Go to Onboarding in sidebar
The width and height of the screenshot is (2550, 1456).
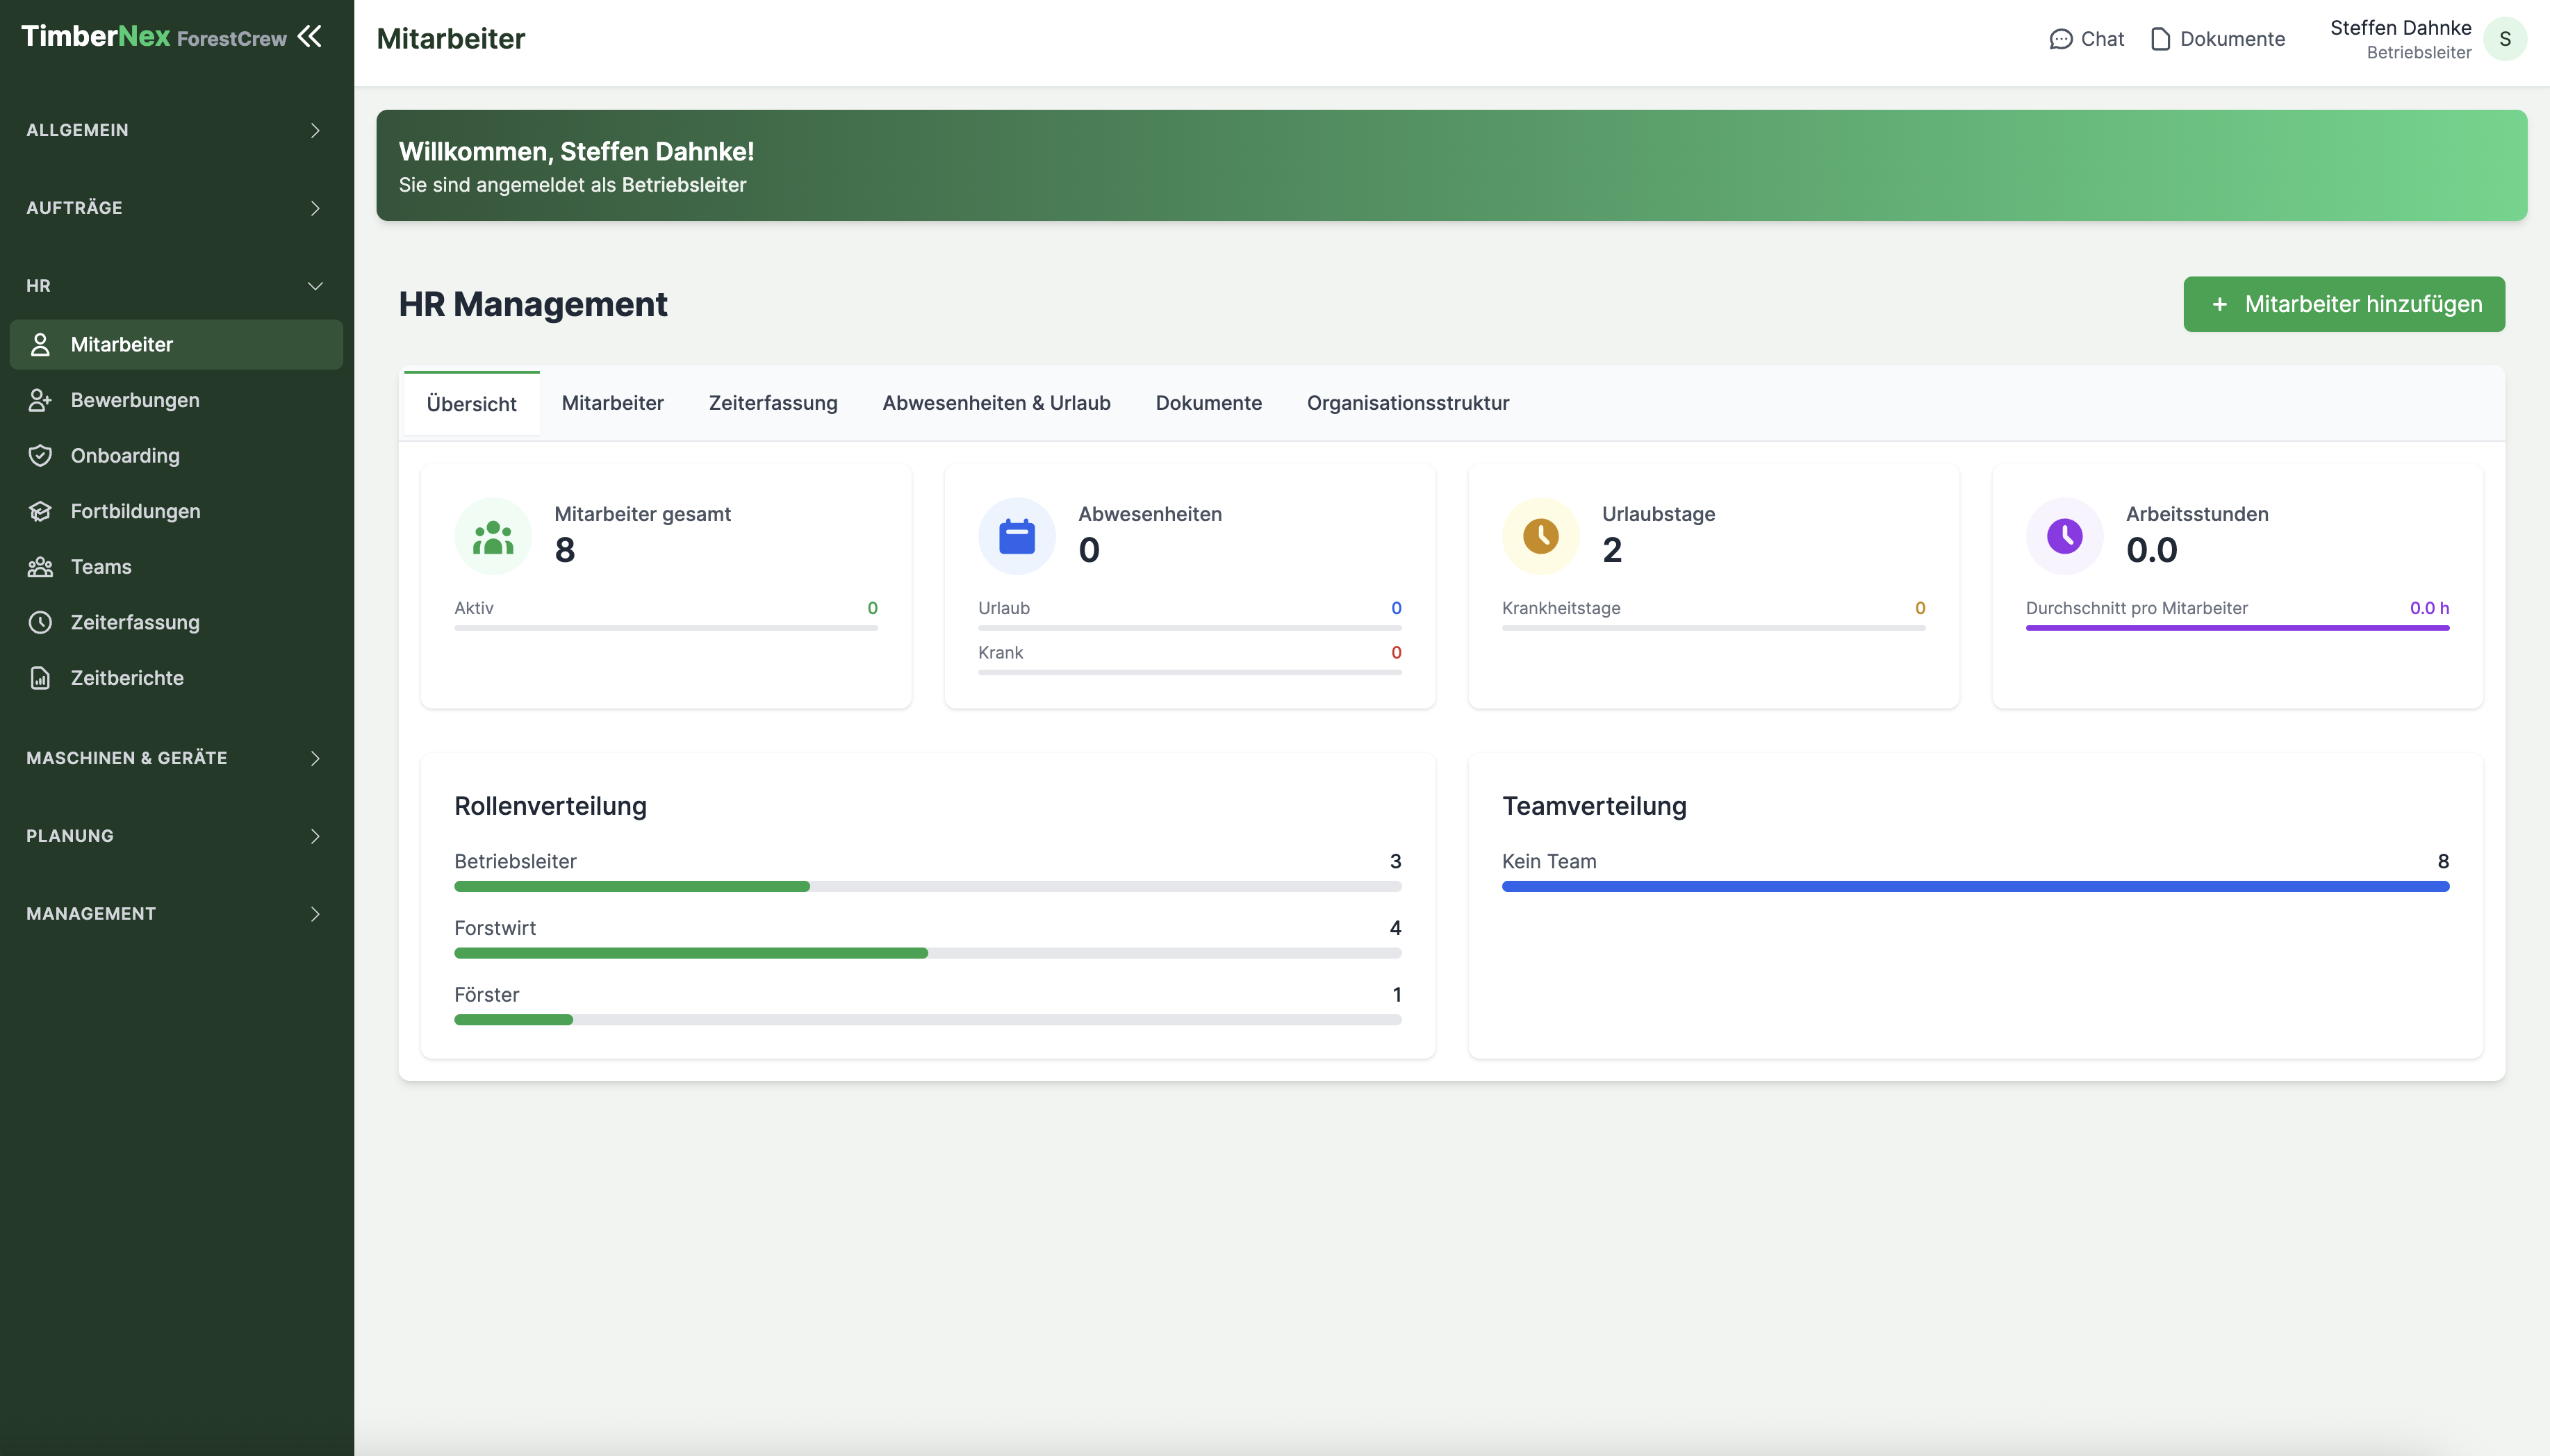pyautogui.click(x=176, y=456)
